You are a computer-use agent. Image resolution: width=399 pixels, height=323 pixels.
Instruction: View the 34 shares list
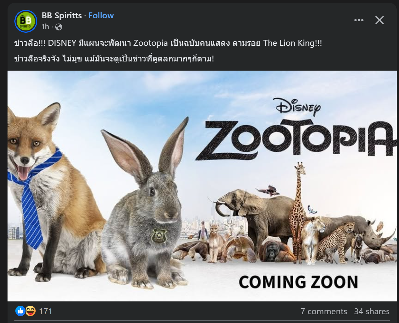(x=372, y=312)
